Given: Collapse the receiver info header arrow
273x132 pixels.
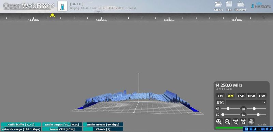Looking at the screenshot, I should (x=98, y=12).
